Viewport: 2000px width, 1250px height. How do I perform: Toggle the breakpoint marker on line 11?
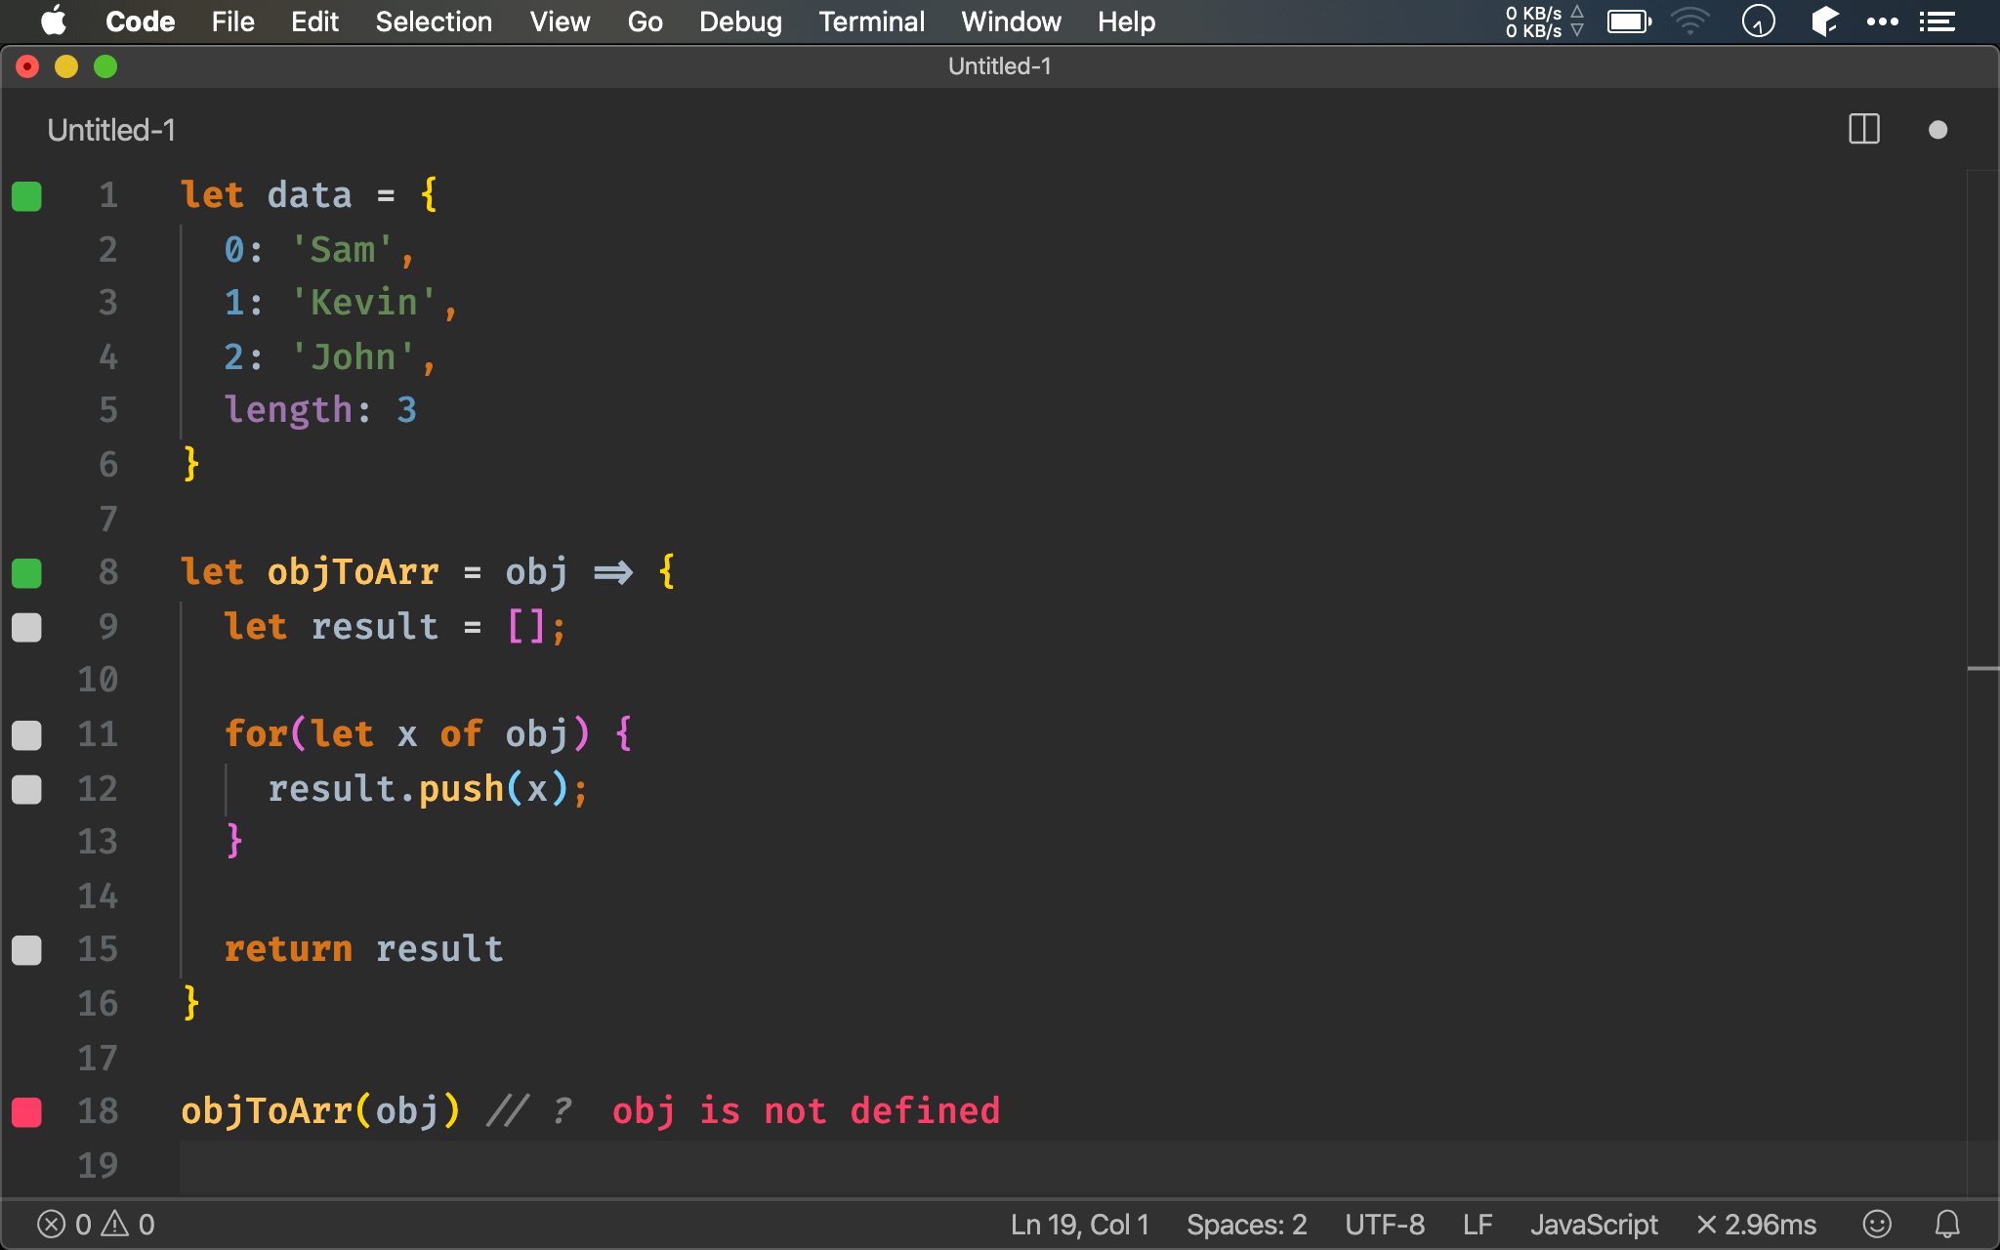(x=26, y=734)
